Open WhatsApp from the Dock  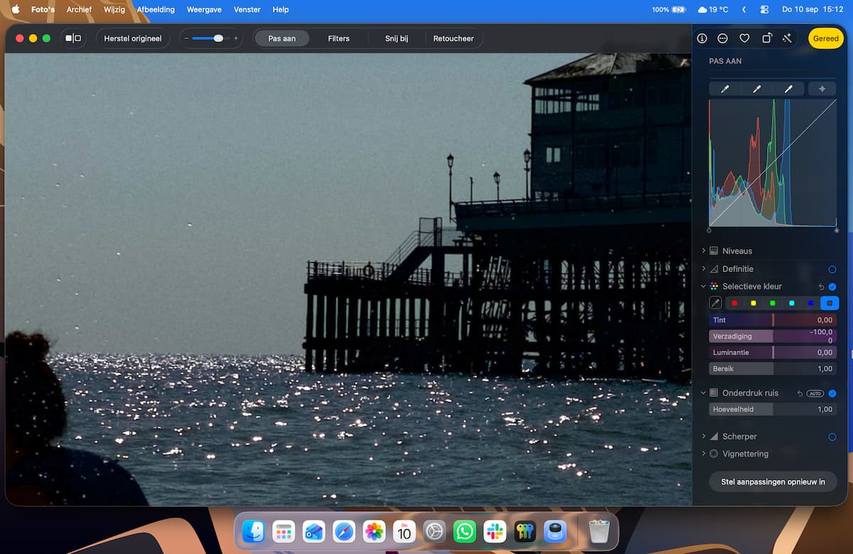[x=465, y=531]
